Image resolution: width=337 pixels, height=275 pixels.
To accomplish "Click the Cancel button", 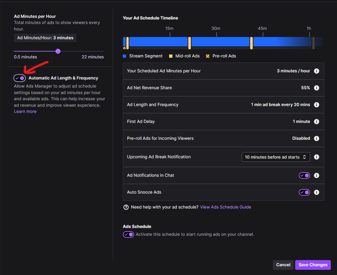I will 283,264.
